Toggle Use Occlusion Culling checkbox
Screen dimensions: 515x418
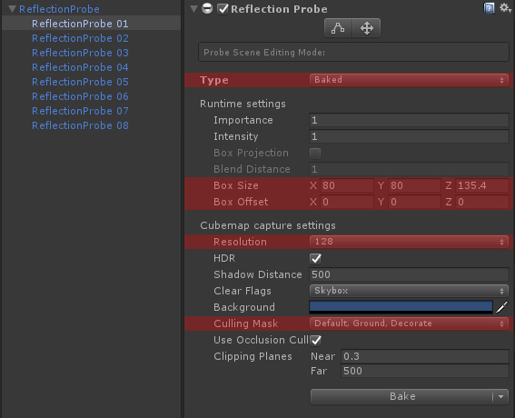[x=316, y=341]
